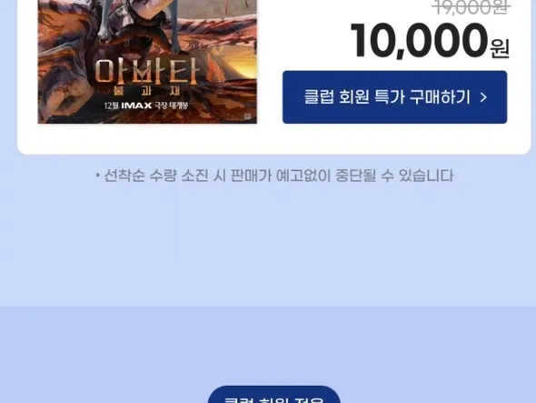
Task: Click the chevron arrow on purchase button
Action: [483, 97]
